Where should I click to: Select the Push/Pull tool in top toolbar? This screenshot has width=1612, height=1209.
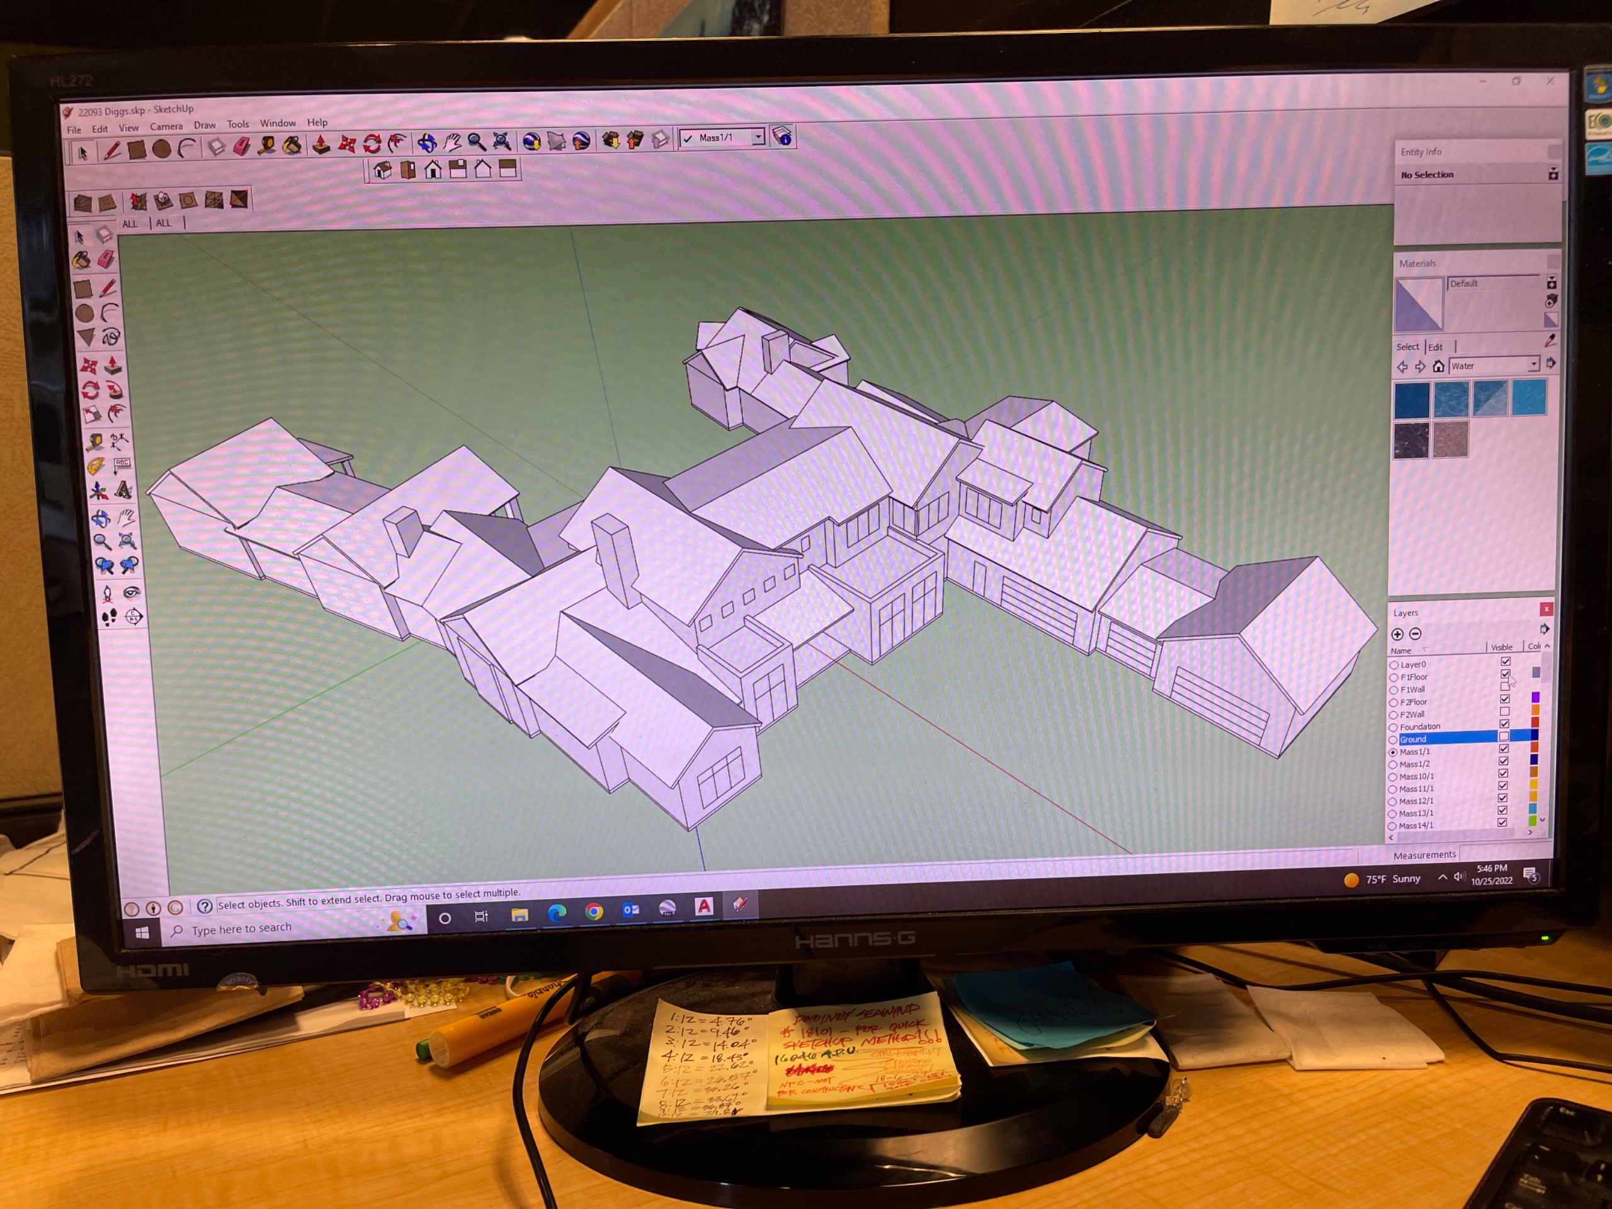click(321, 144)
